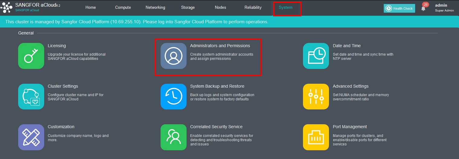Viewport: 459px width, 159px height.
Task: Click 'Create system administrator accounts' description
Action: click(x=222, y=57)
